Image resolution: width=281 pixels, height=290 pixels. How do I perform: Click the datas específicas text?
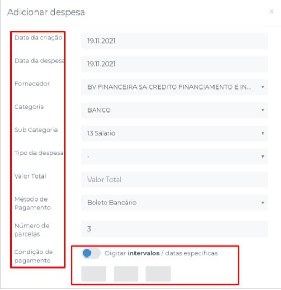pyautogui.click(x=192, y=253)
